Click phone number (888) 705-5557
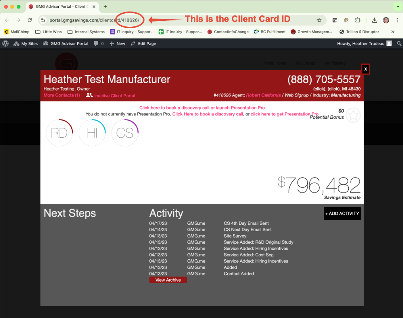The width and height of the screenshot is (403, 318). 324,79
